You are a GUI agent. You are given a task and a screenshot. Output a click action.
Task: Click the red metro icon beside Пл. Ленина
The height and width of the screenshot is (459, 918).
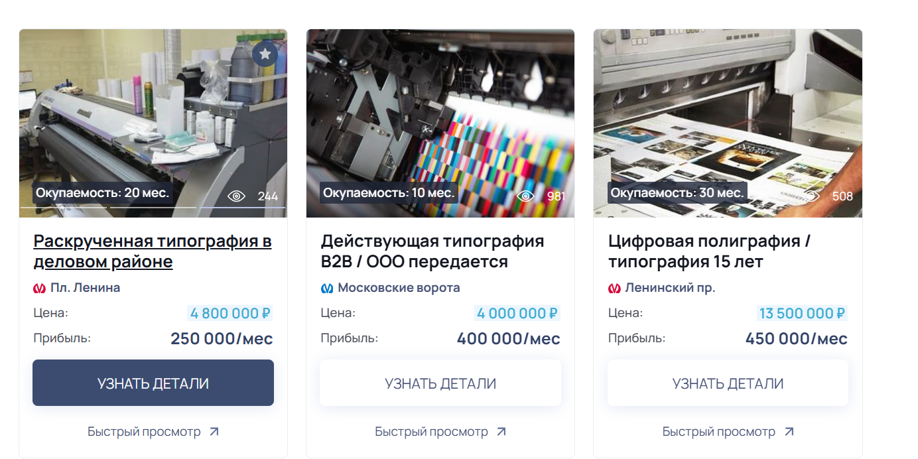(40, 288)
